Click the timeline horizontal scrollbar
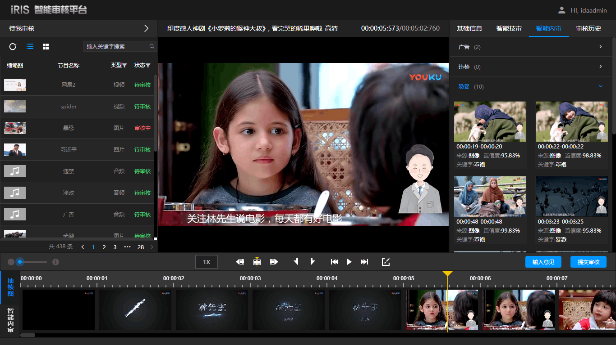This screenshot has height=345, width=616. tap(28, 335)
